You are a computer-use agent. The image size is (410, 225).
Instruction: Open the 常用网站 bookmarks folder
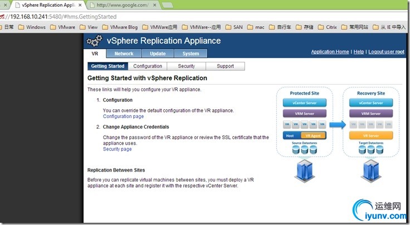coord(355,27)
